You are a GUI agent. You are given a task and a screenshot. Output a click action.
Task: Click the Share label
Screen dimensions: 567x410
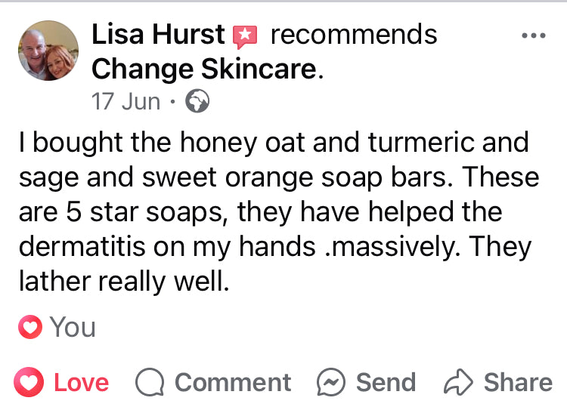point(518,382)
